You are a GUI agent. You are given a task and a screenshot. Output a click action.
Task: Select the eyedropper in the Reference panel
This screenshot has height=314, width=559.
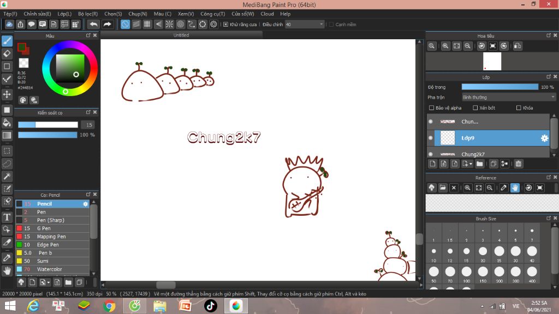(503, 188)
